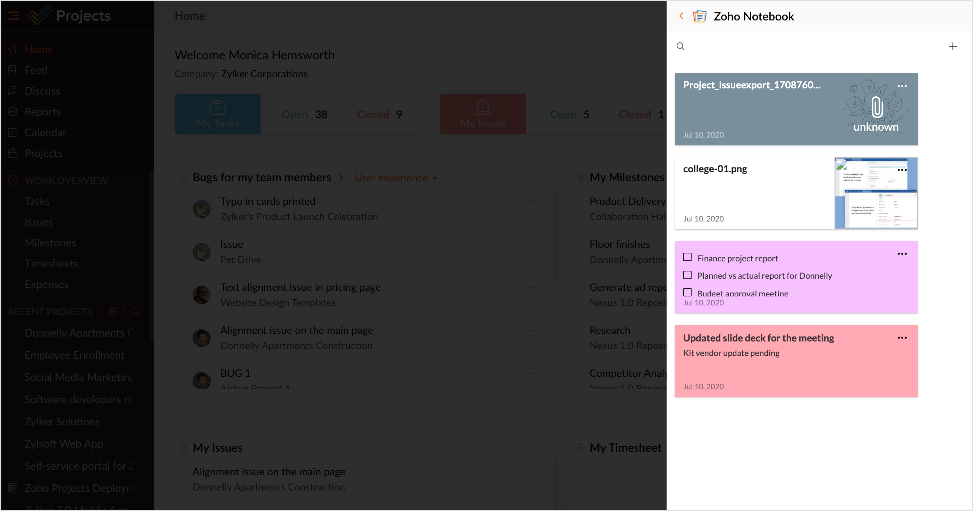This screenshot has width=973, height=511.
Task: Click the hamburger menu icon in Projects header
Action: 14,16
